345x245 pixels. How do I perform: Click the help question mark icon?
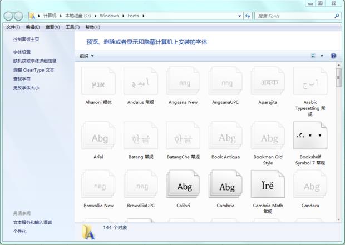click(x=333, y=56)
